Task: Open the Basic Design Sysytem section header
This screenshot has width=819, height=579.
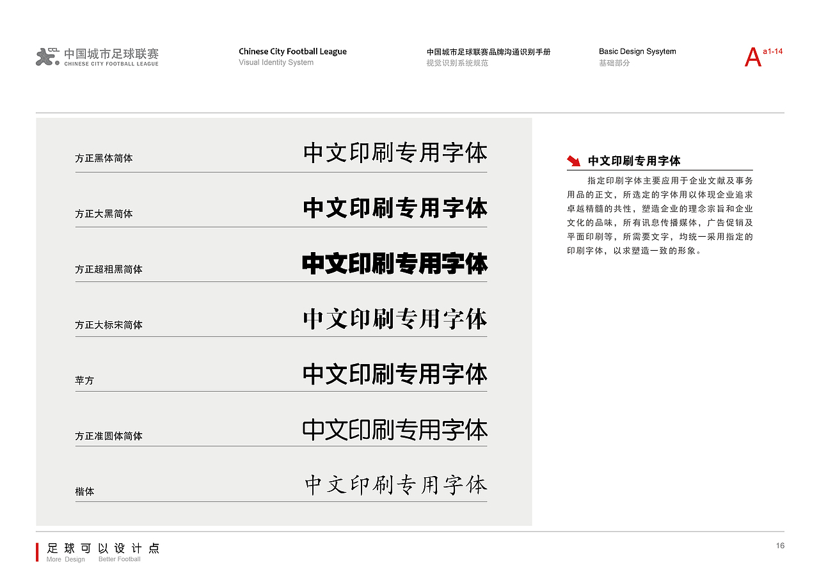Action: tap(637, 51)
